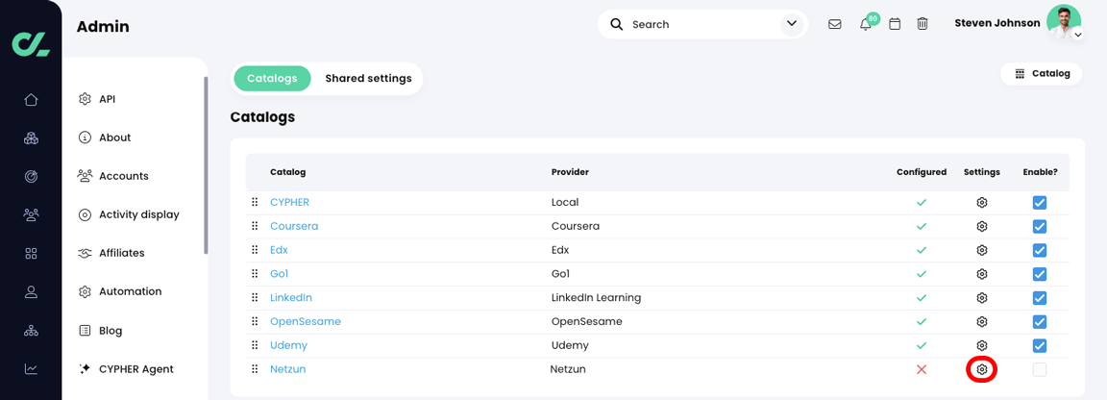Open the four-squares grid icon in left rail

click(x=31, y=253)
